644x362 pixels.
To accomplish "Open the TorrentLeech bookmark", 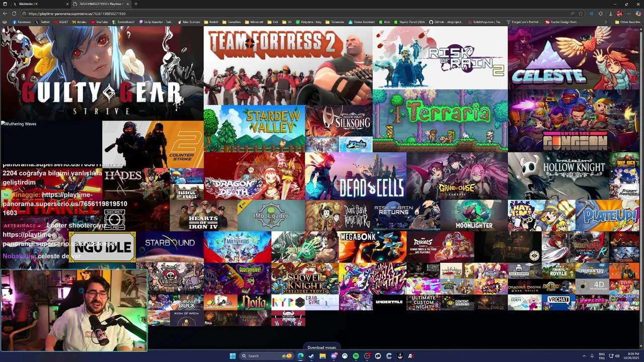I will pos(124,22).
